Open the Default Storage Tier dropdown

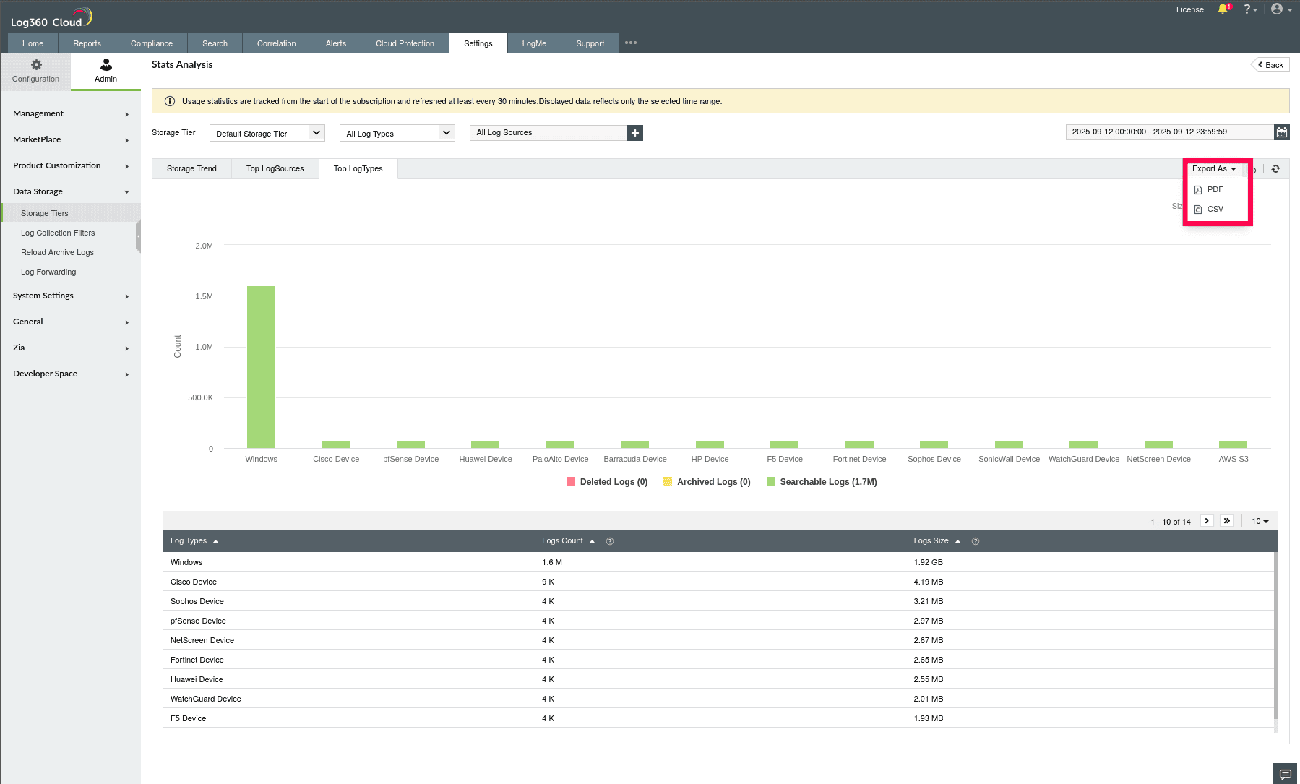coord(267,133)
